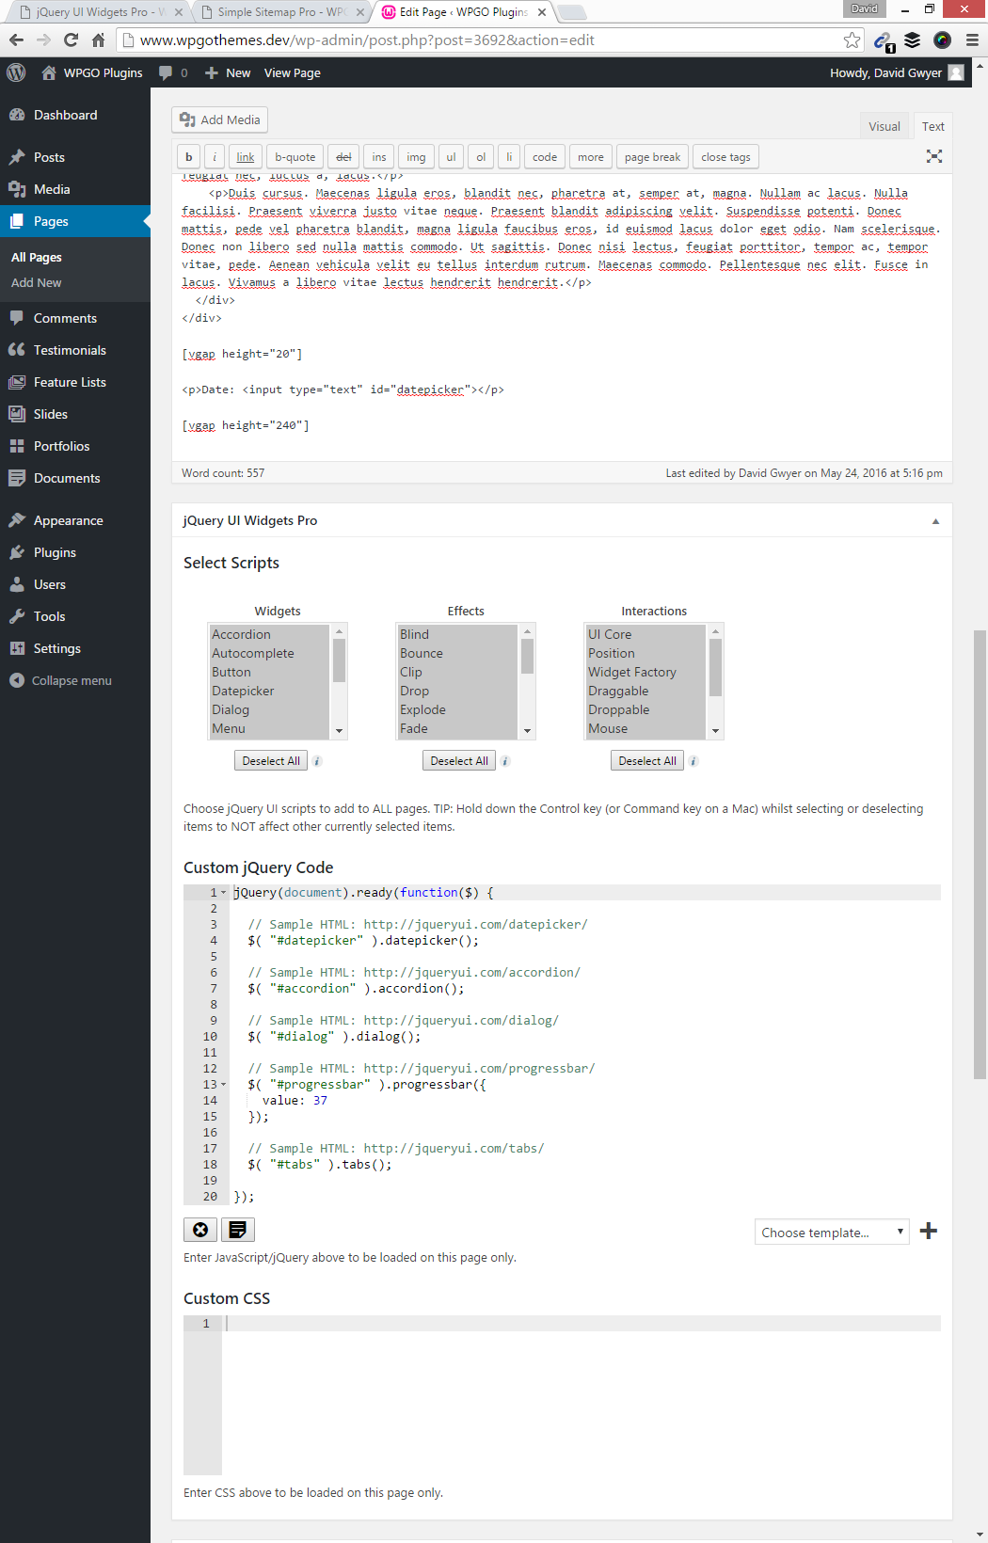The image size is (988, 1543).
Task: Fold code block at line 1
Action: pos(224,893)
